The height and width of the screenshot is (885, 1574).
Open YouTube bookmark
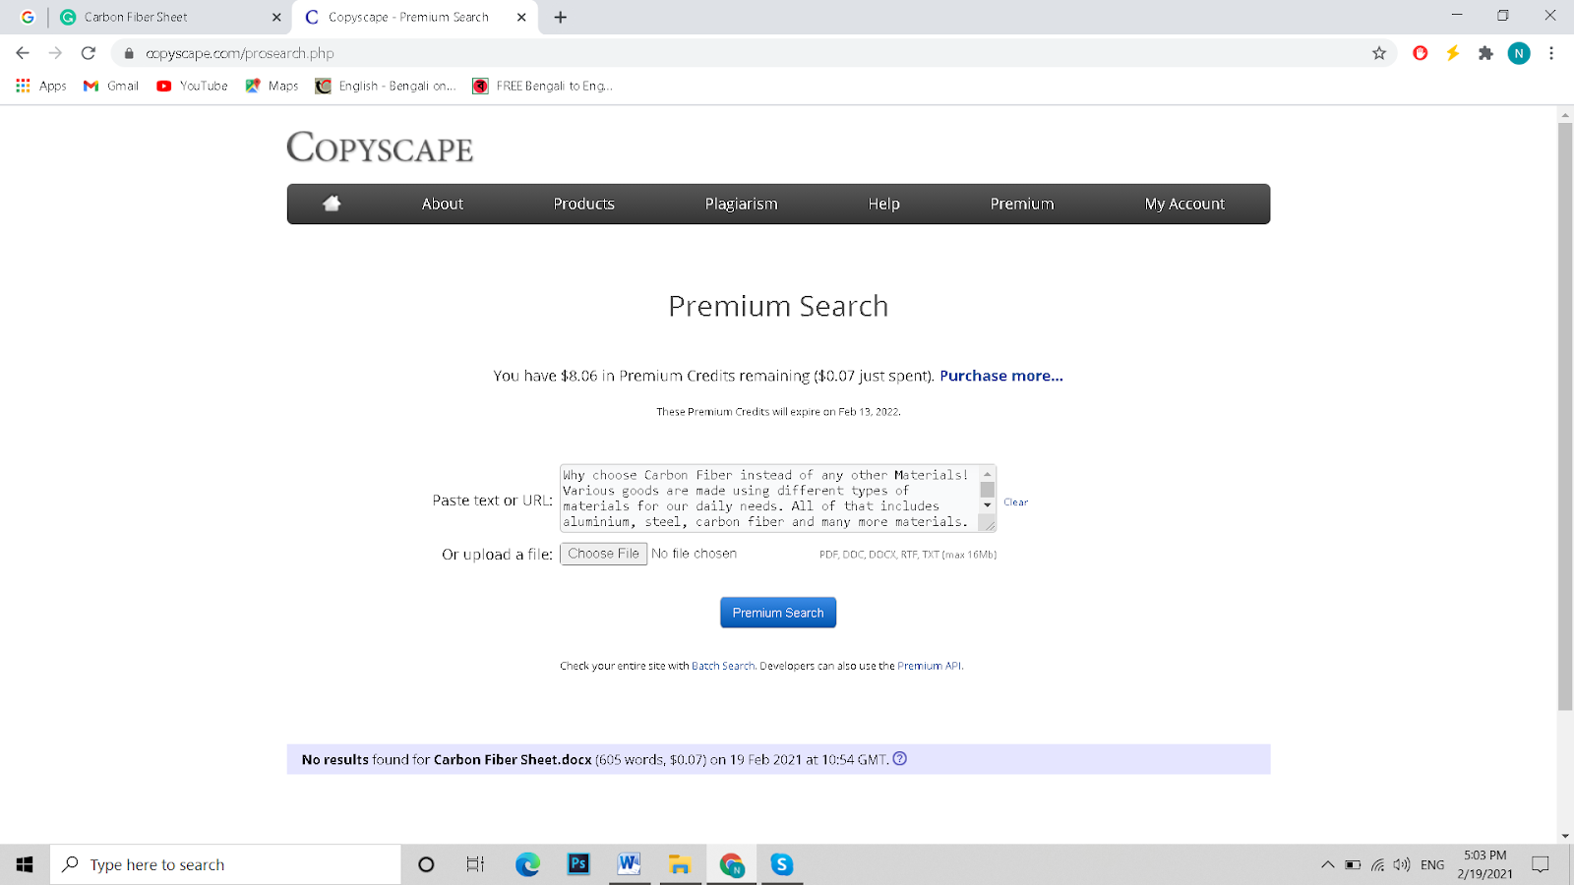tap(192, 86)
